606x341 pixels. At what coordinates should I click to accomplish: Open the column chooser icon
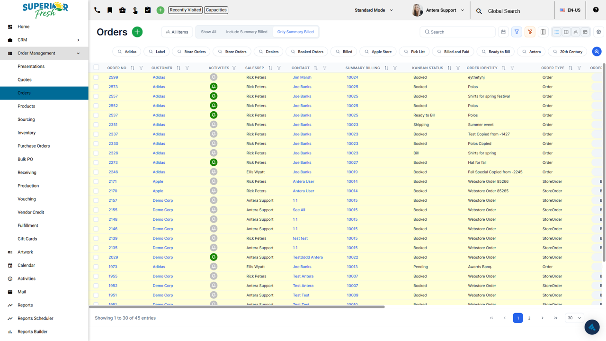(543, 32)
